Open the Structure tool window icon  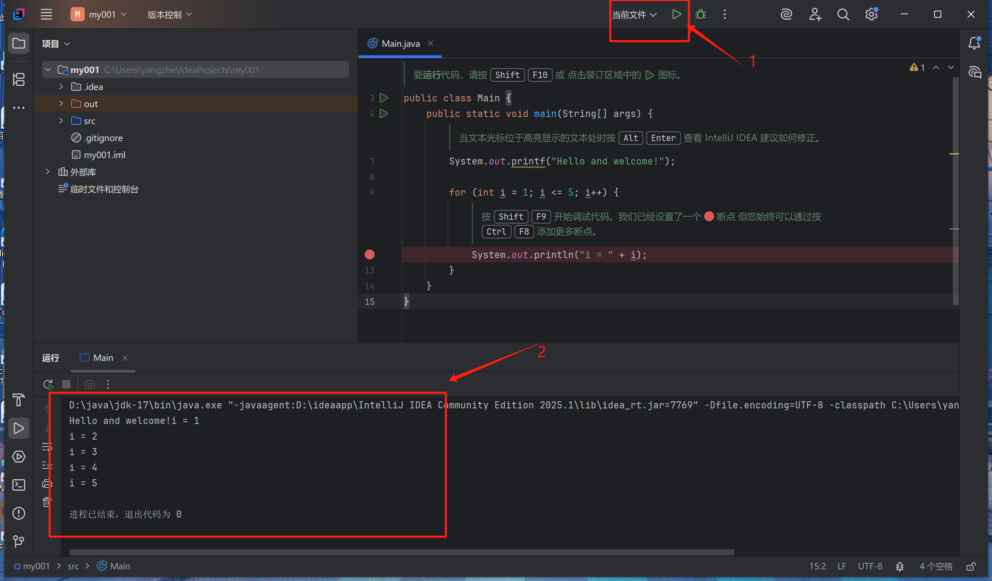coord(18,79)
